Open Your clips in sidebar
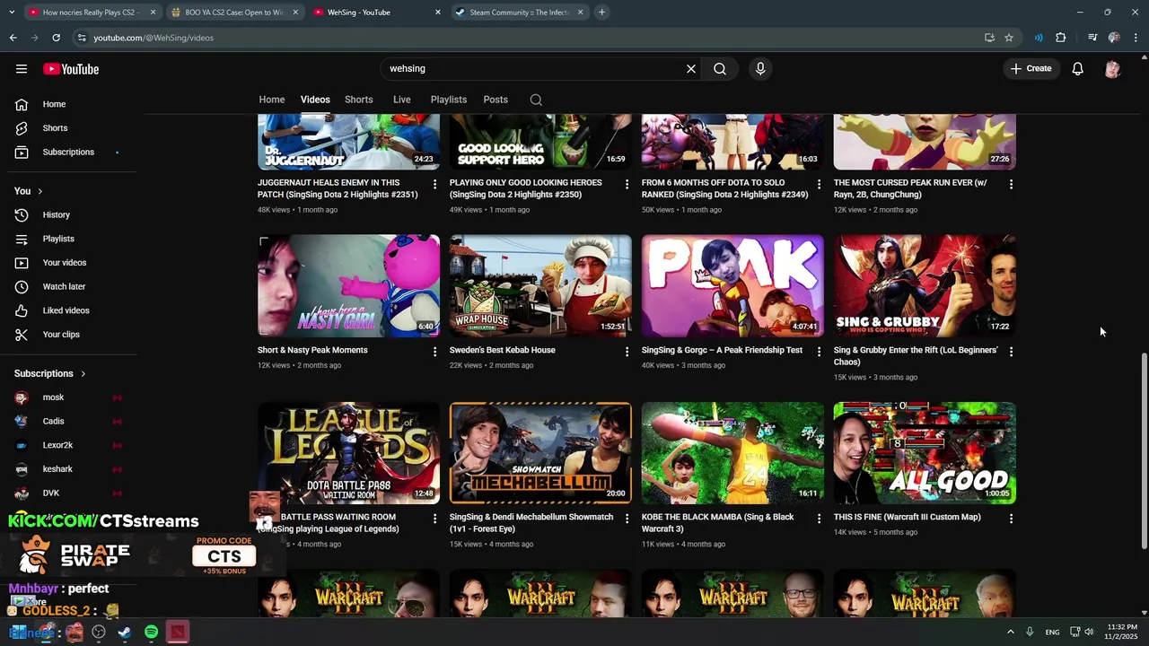The width and height of the screenshot is (1149, 646). [61, 335]
